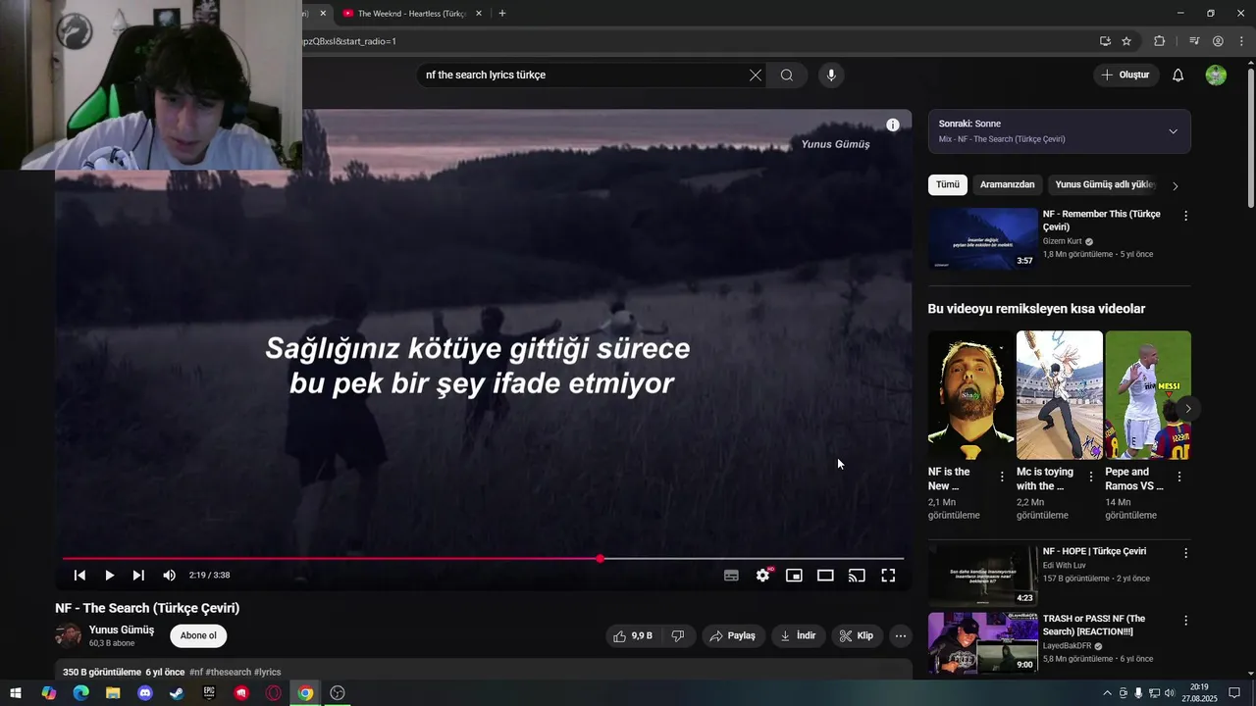Open Chrome three-dot menu

1241,41
